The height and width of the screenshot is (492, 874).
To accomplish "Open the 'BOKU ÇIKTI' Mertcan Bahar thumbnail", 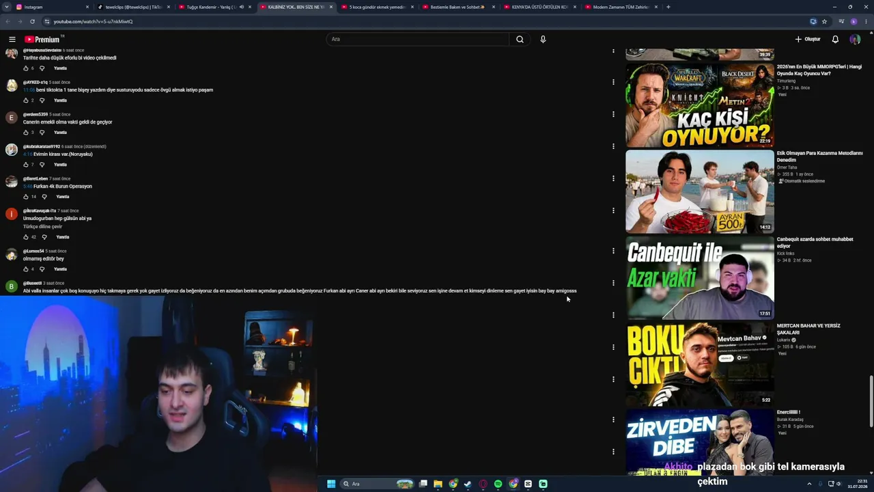I will 700,364.
